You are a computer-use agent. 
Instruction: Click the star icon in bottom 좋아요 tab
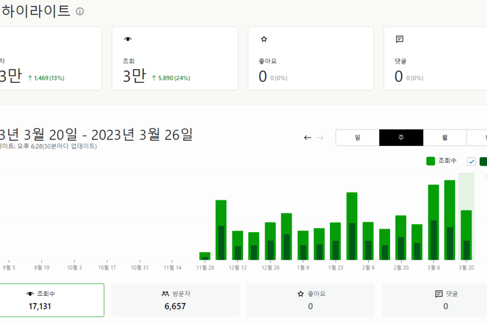point(301,294)
